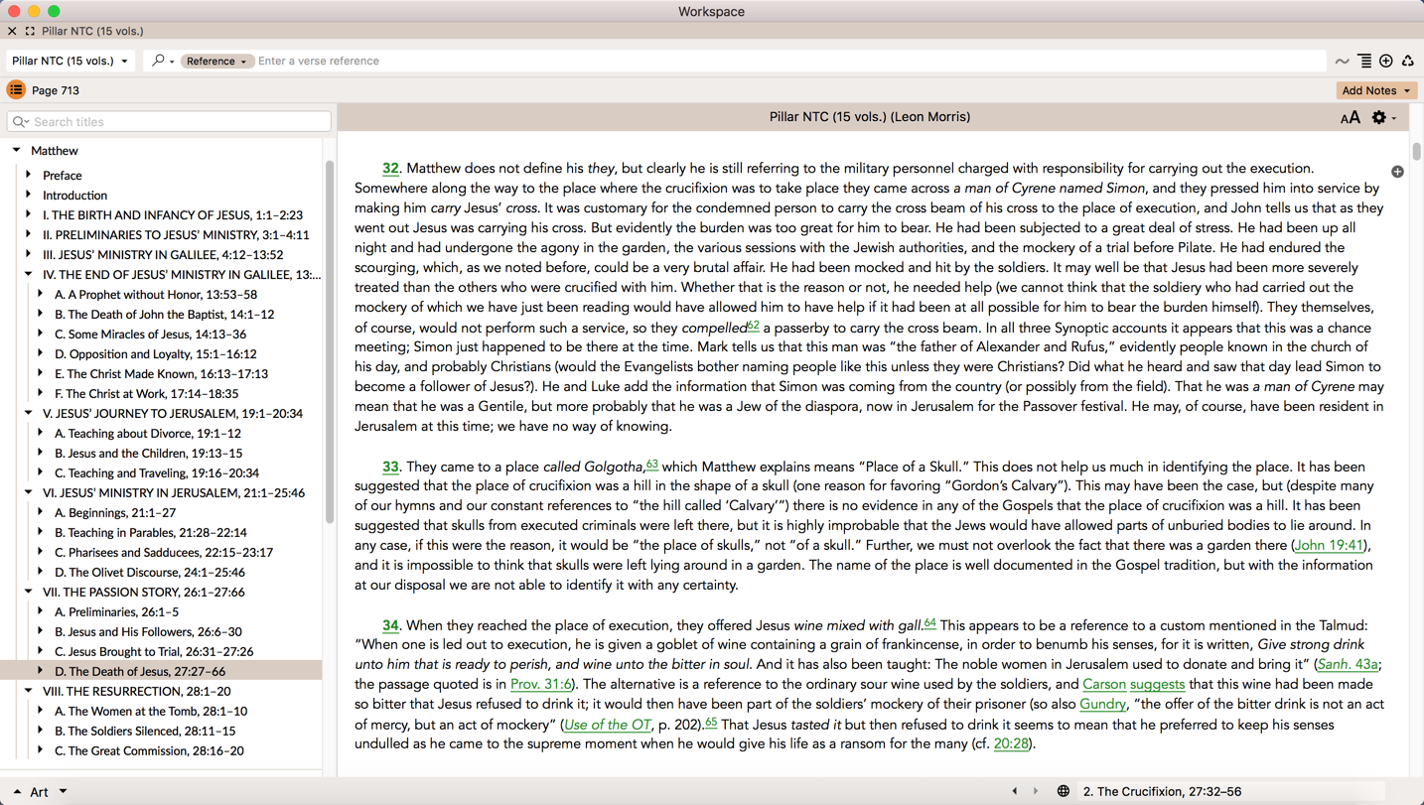This screenshot has width=1424, height=805.
Task: Click the suggests hyperlink
Action: pyautogui.click(x=1157, y=684)
